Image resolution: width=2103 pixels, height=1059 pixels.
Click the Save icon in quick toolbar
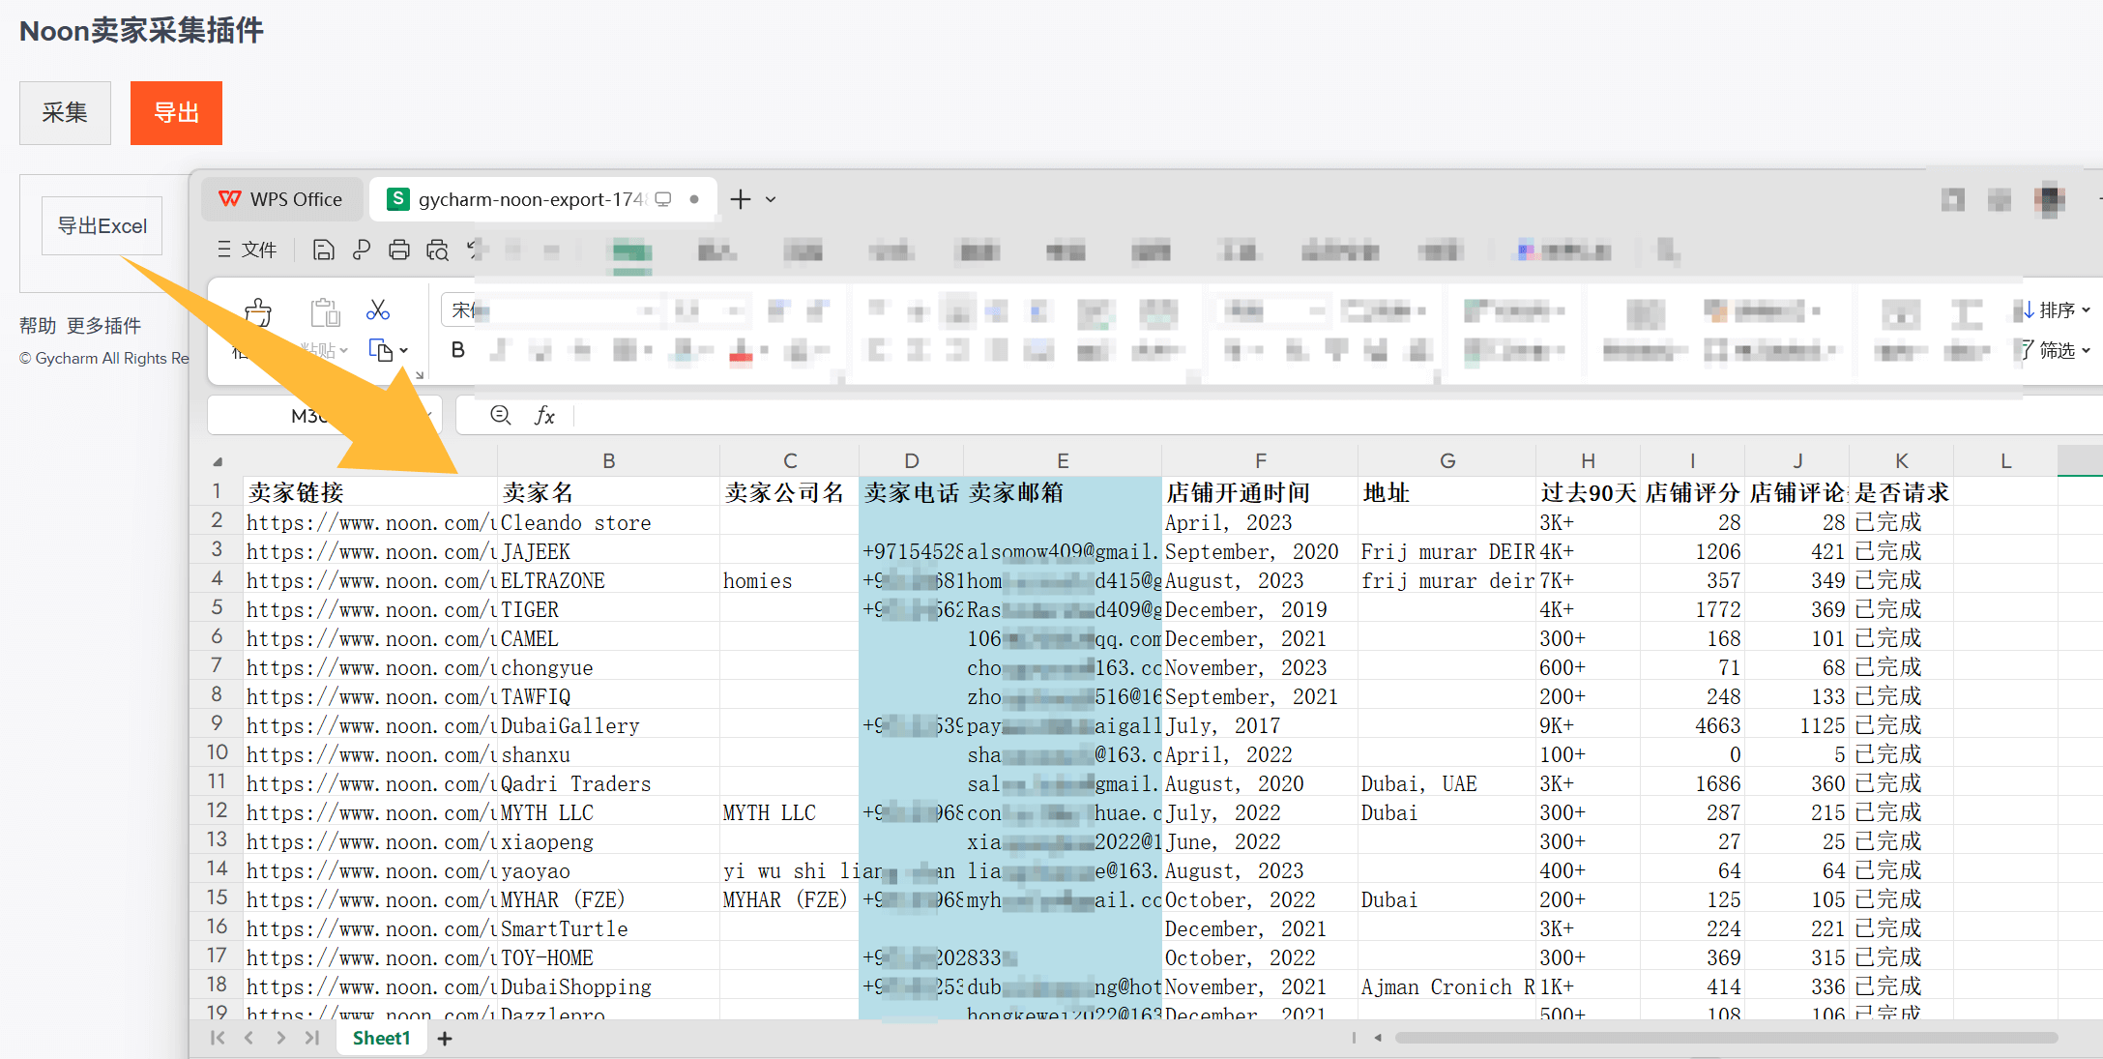coord(323,250)
